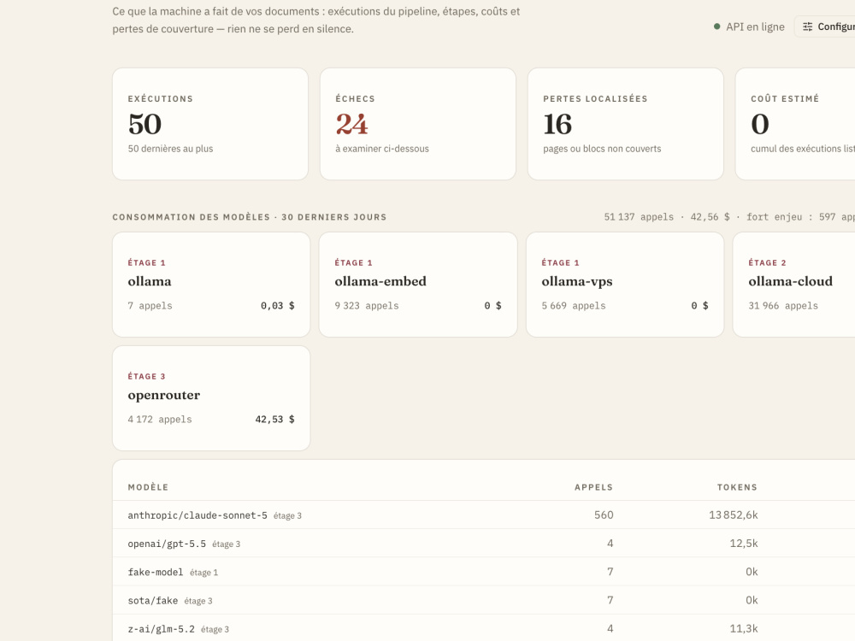Select the z-ai/glm-5.2 row
The width and height of the screenshot is (855, 641).
484,628
